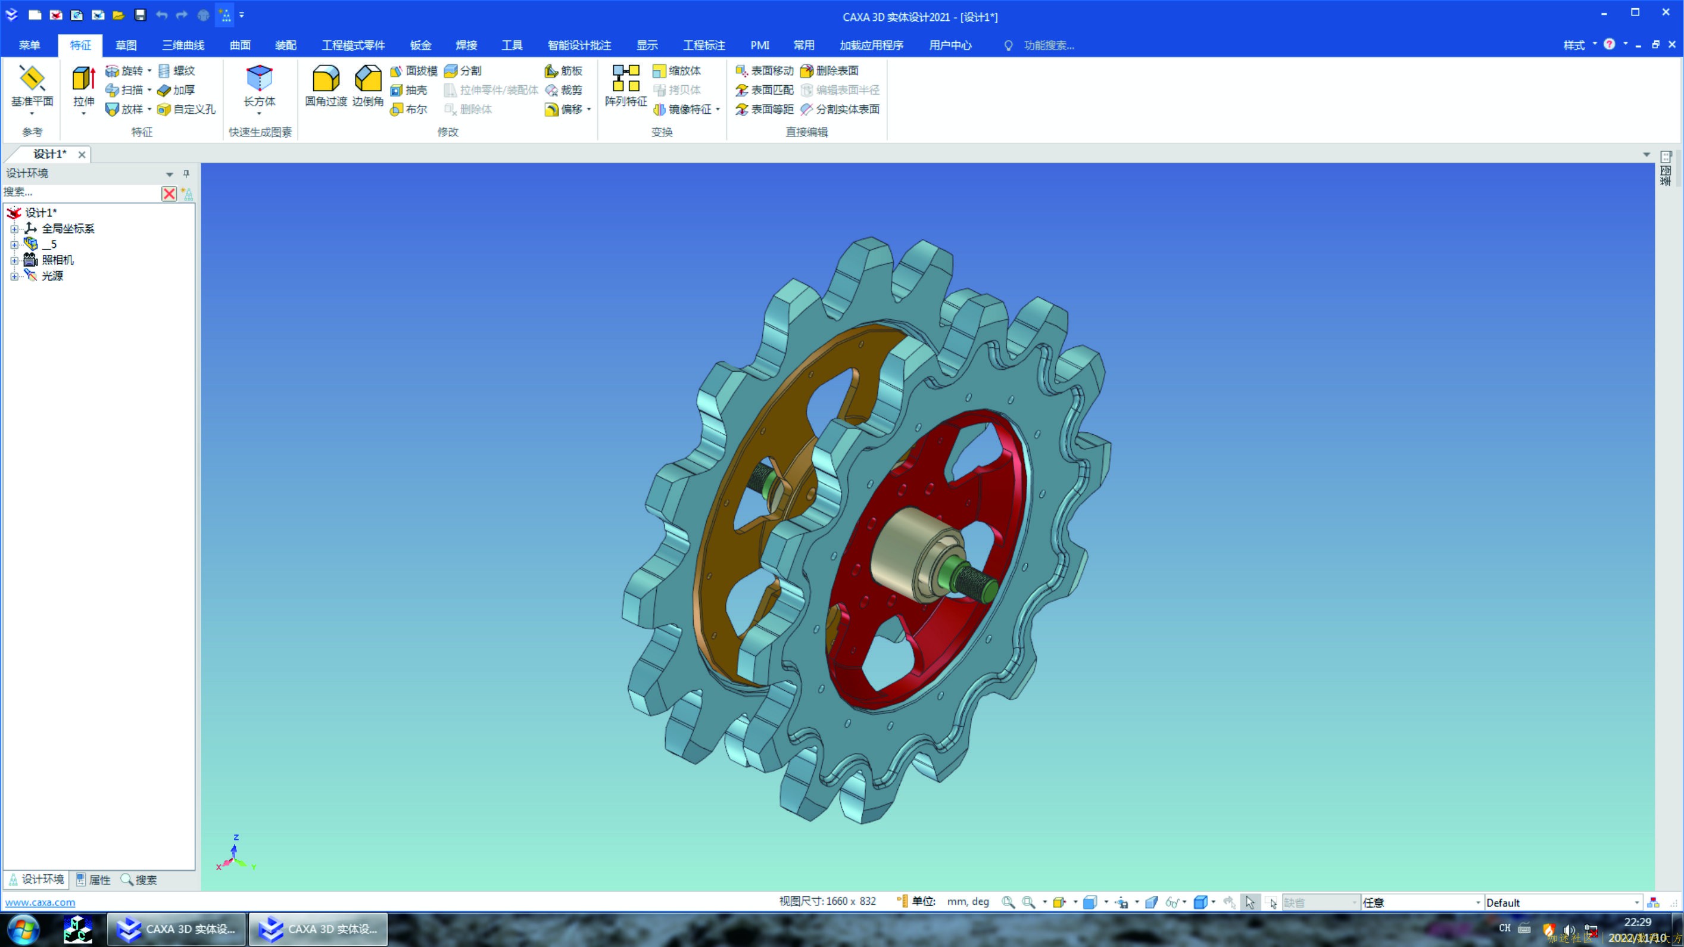Select the 抽壳 shell tool
The width and height of the screenshot is (1684, 947).
tap(408, 91)
